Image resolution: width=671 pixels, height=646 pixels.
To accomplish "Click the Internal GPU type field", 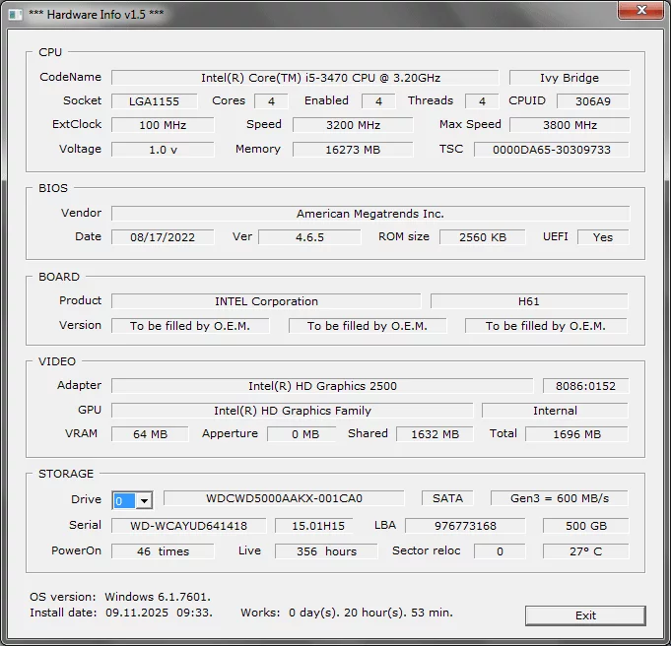I will (x=555, y=411).
